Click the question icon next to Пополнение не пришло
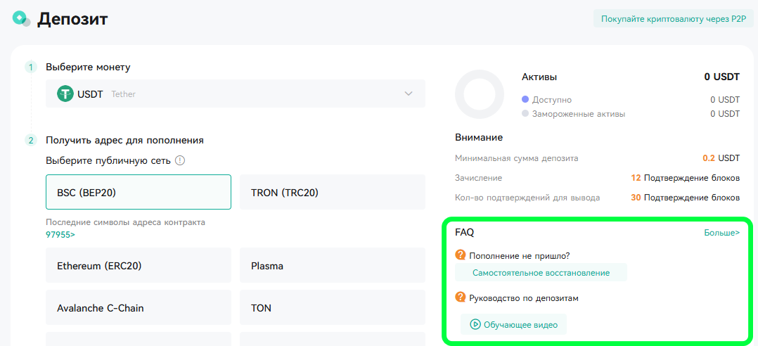 click(x=460, y=255)
